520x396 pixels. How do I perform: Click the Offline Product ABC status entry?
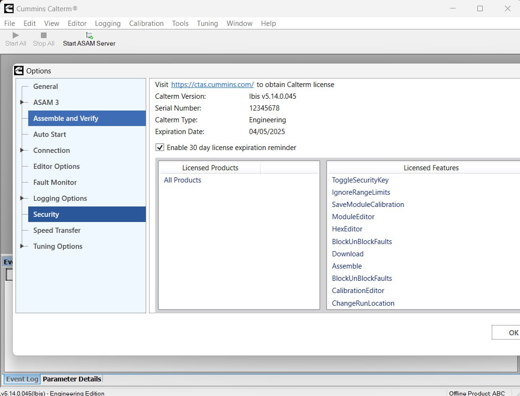click(477, 393)
